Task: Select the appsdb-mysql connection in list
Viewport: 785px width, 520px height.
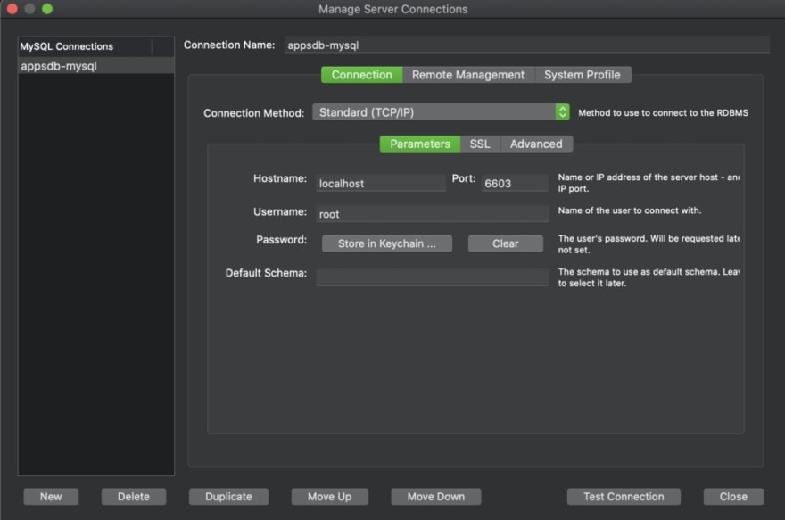Action: pos(96,66)
